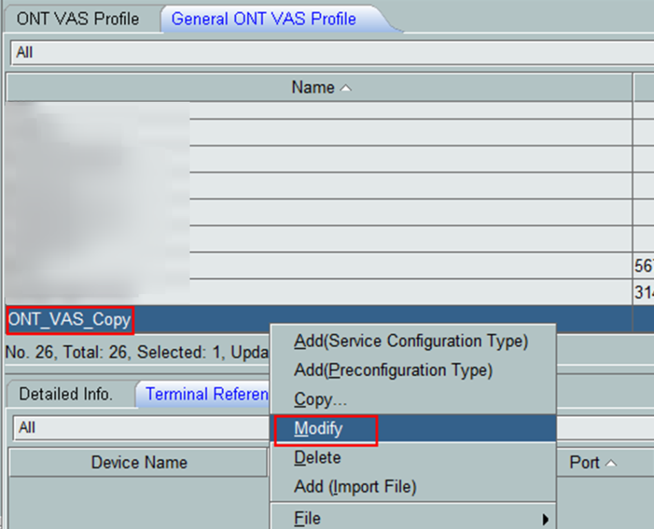Expand the File submenu arrow

546,519
